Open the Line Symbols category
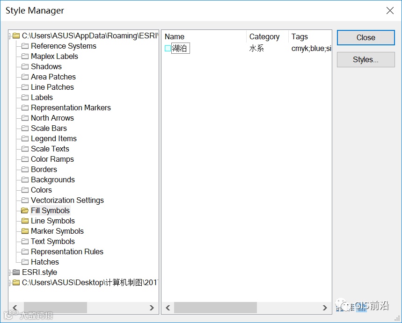402x323 pixels. point(53,221)
